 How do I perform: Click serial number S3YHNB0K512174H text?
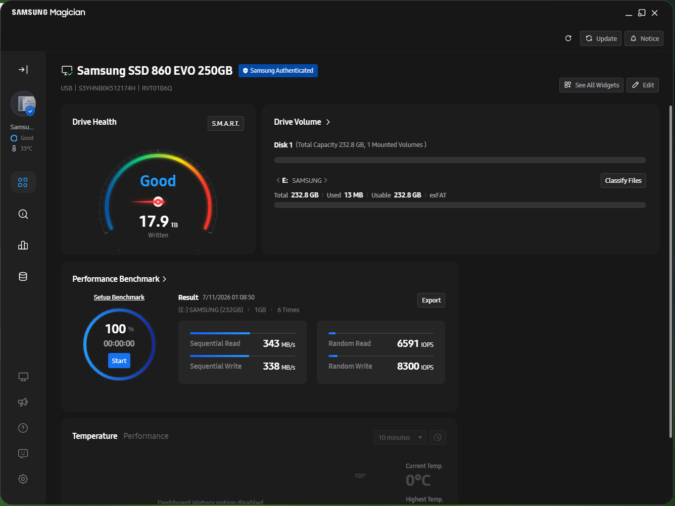107,88
